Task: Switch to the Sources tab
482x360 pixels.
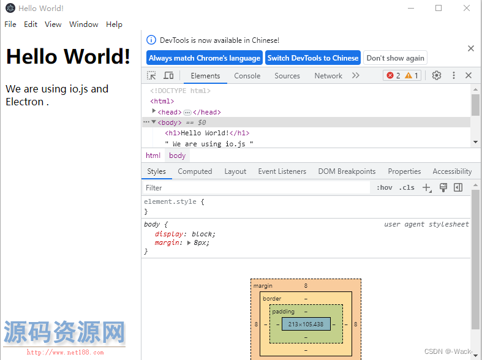Action: (x=287, y=76)
